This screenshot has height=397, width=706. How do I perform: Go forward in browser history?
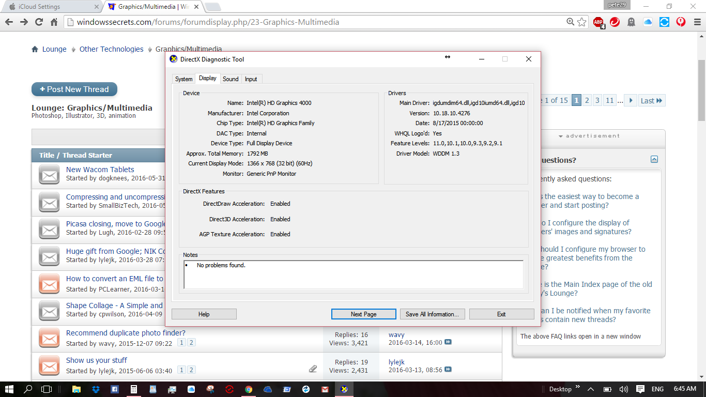[x=24, y=22]
